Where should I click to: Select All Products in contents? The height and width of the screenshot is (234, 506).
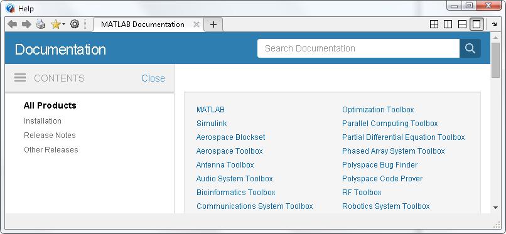pyautogui.click(x=50, y=105)
